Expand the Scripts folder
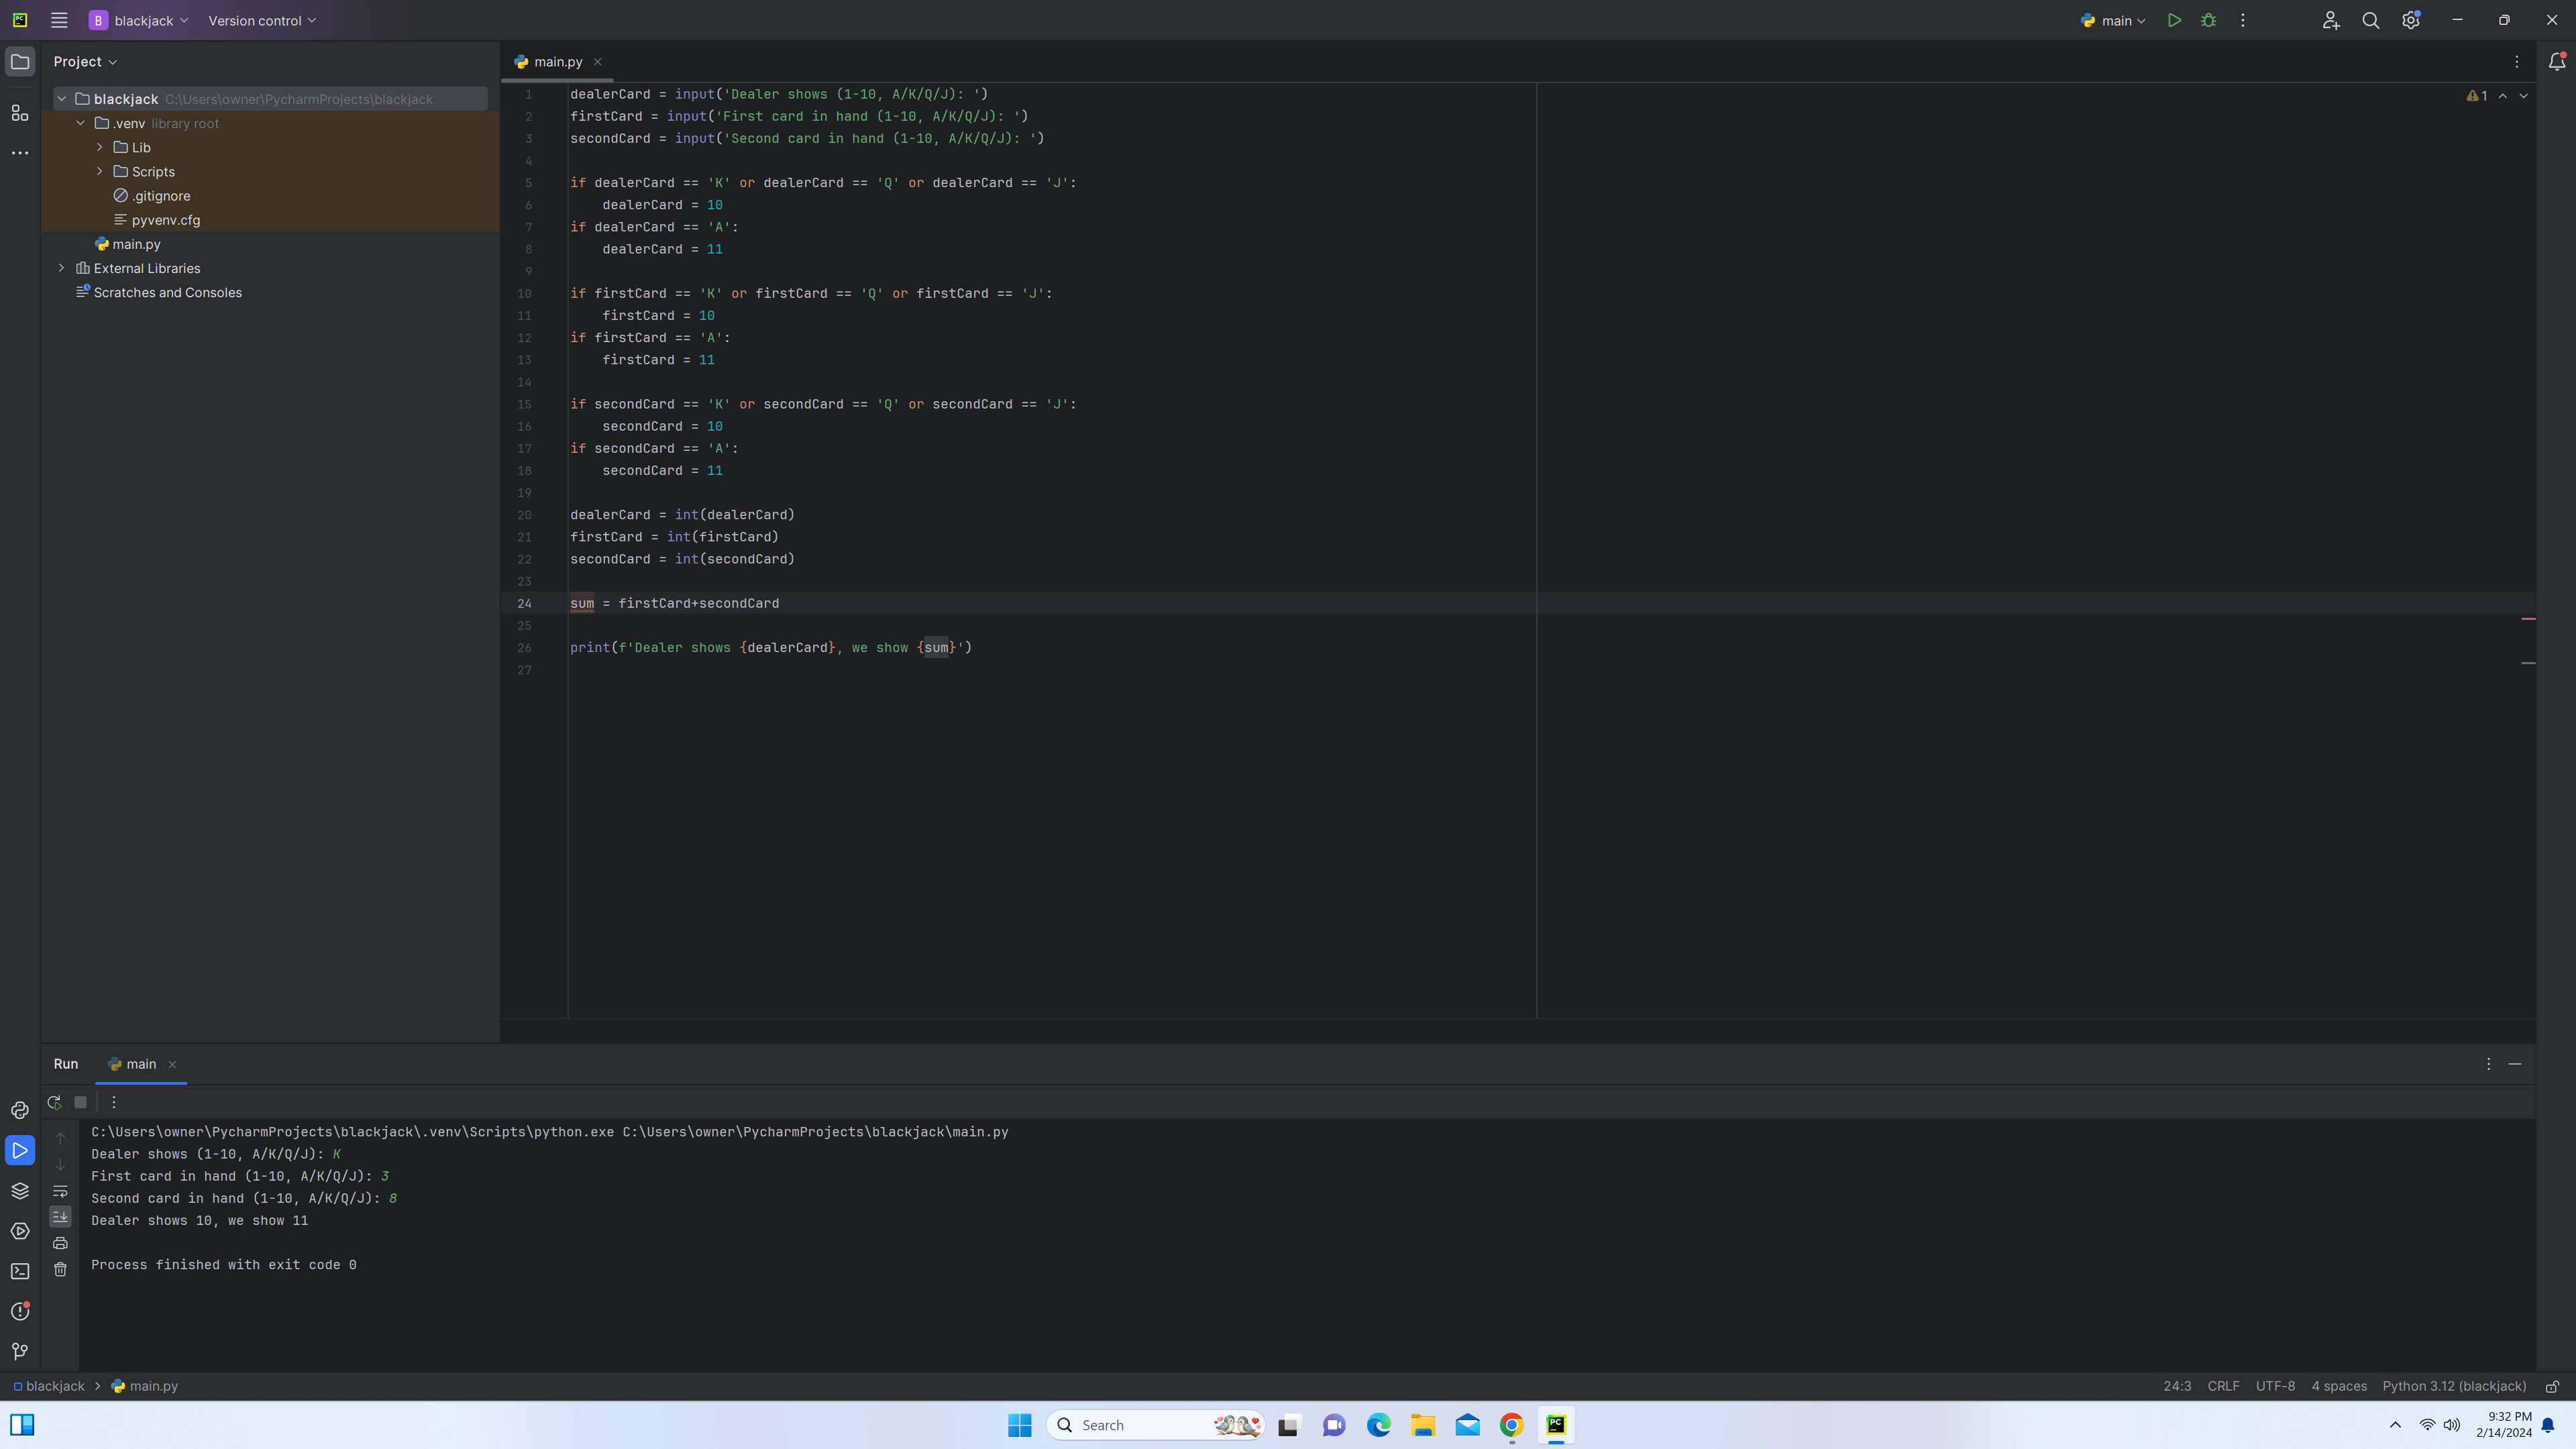This screenshot has width=2576, height=1449. point(100,171)
